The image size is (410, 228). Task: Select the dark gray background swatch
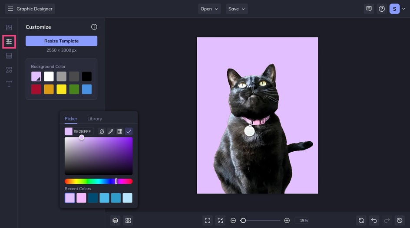(74, 76)
